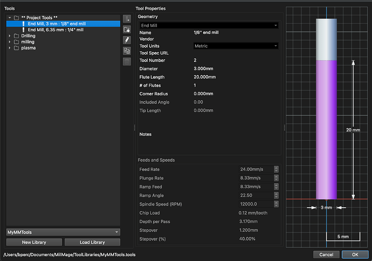Click the end mill icon beside 1/8" end mill

click(23, 24)
